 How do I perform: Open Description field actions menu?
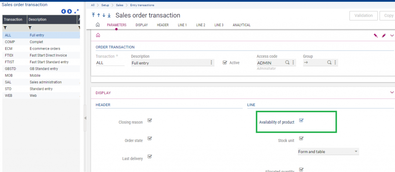pyautogui.click(x=211, y=62)
